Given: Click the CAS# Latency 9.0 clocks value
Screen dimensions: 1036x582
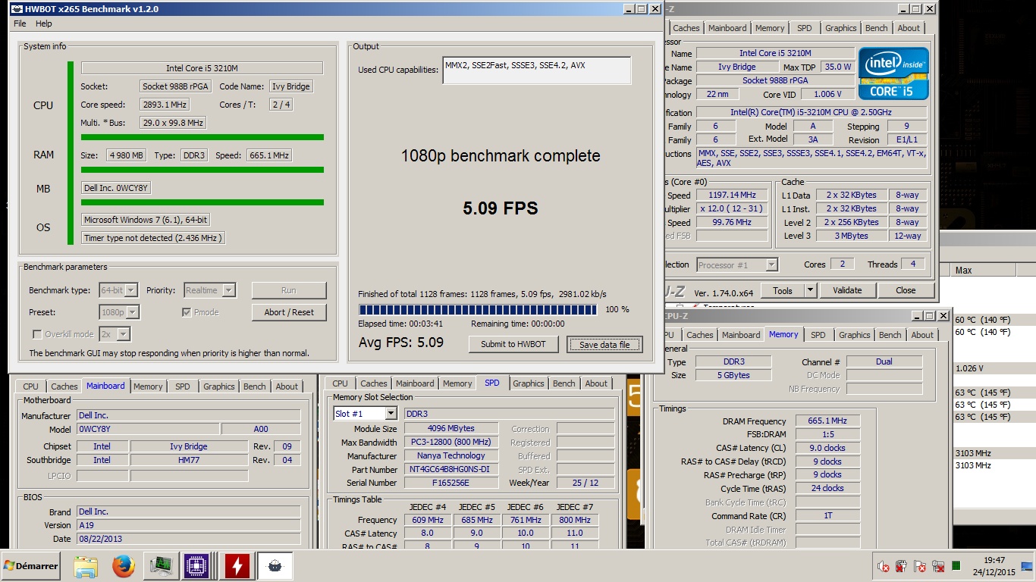Looking at the screenshot, I should click(x=827, y=448).
